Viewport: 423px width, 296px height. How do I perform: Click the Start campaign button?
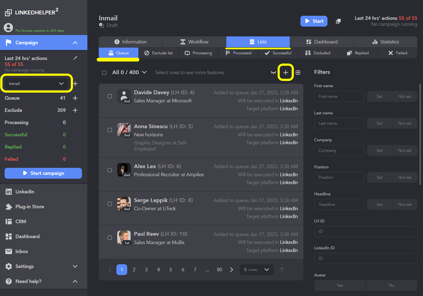[43, 173]
